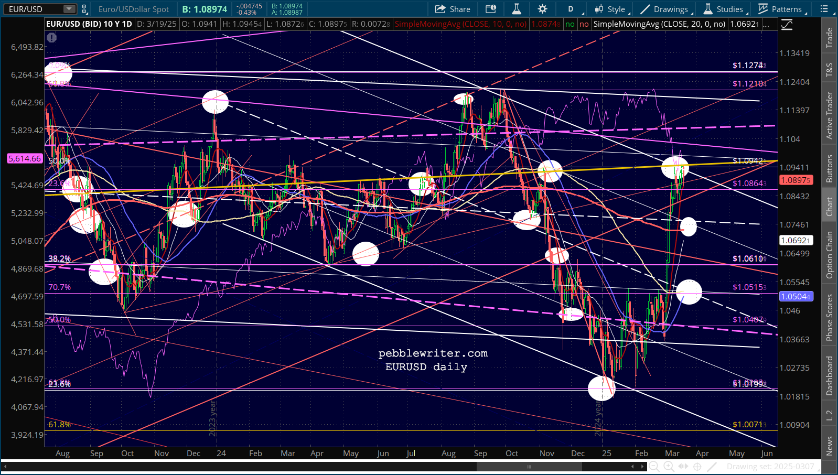Click the $1.0610 price level label
Screen dimensions: 838x475
pos(749,259)
